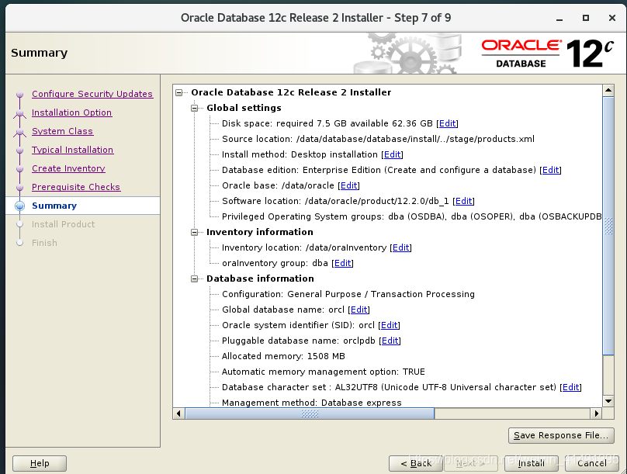Select the Source location row
Screen dimensions: 627x474
[x=378, y=139]
